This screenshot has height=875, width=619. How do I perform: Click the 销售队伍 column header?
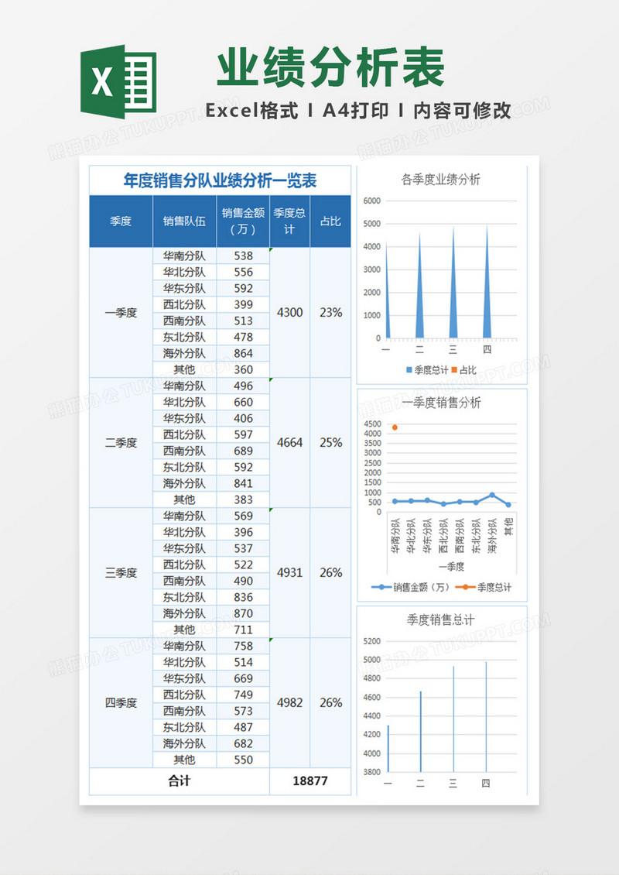tap(185, 221)
